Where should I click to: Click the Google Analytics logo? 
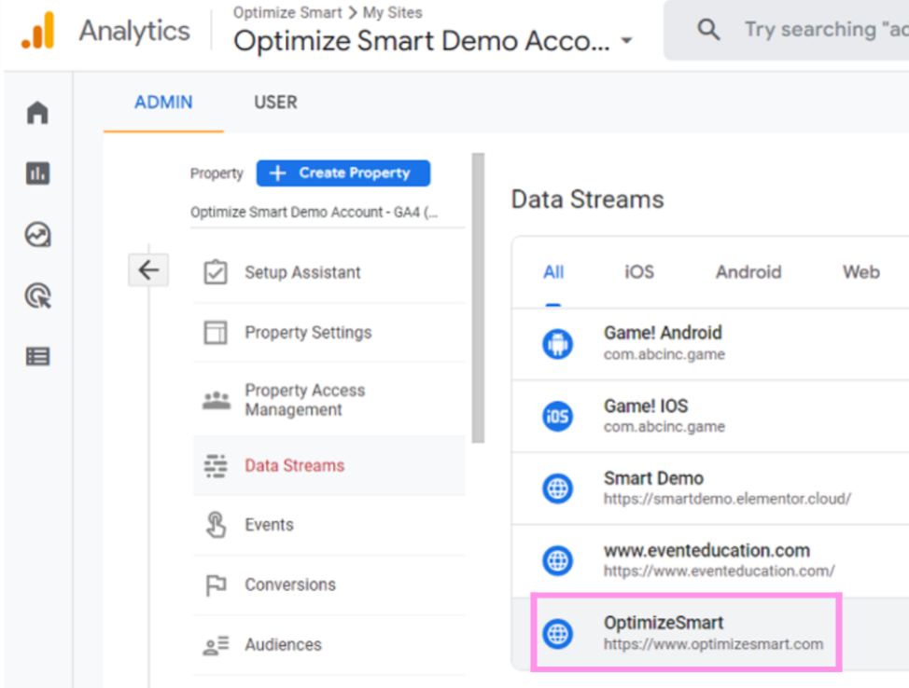coord(38,31)
